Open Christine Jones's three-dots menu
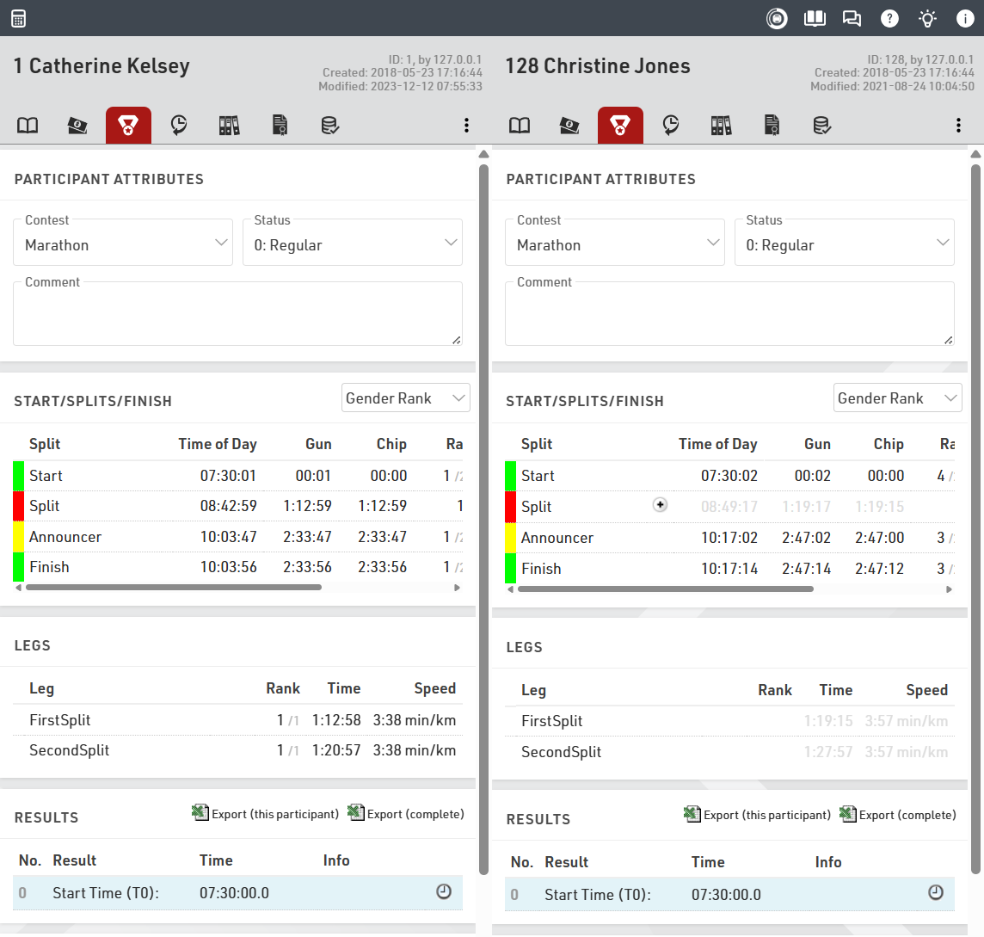Viewport: 984px width, 937px height. point(958,126)
